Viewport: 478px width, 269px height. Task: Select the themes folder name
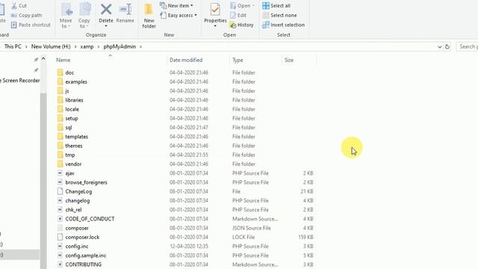point(74,146)
